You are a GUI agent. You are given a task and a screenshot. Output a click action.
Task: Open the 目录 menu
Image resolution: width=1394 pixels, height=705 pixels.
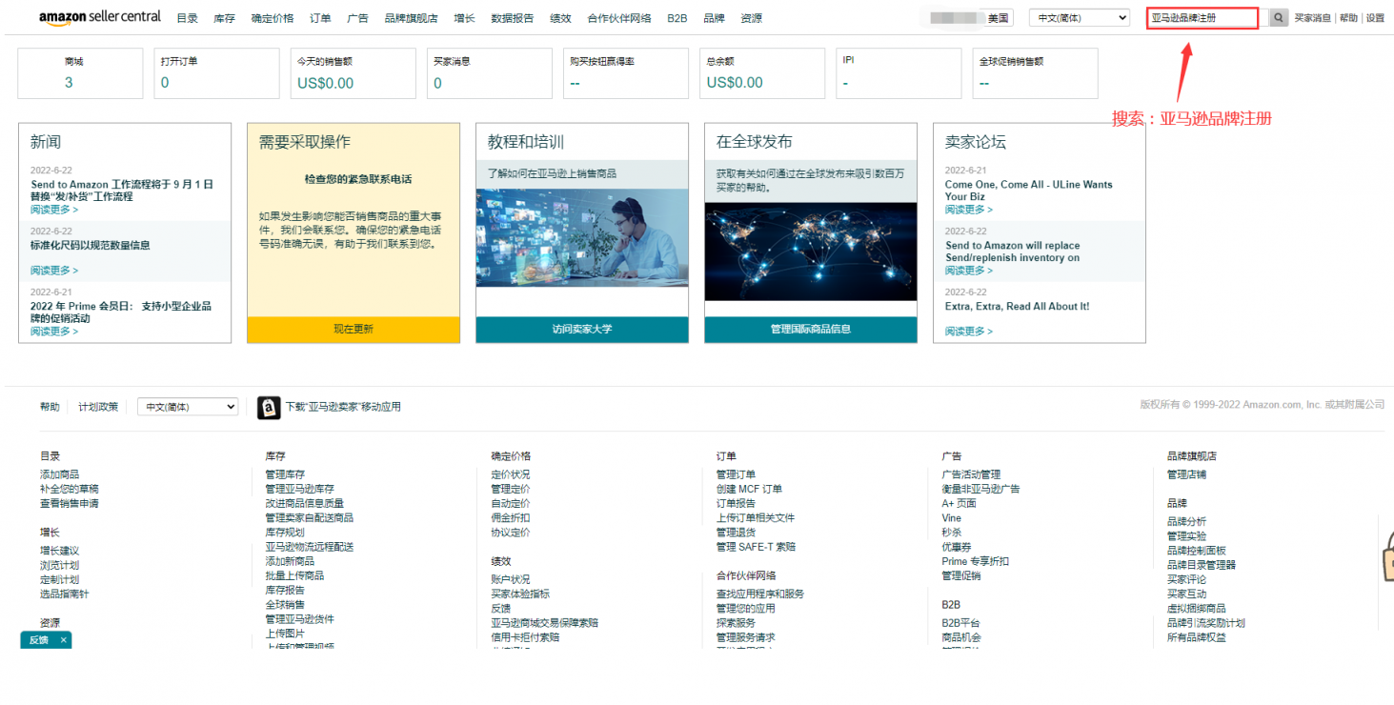[187, 18]
